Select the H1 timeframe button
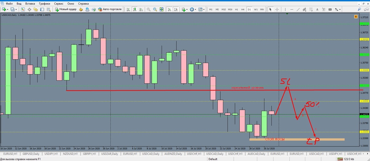This screenshot has height=161, width=370. pyautogui.click(x=236, y=9)
